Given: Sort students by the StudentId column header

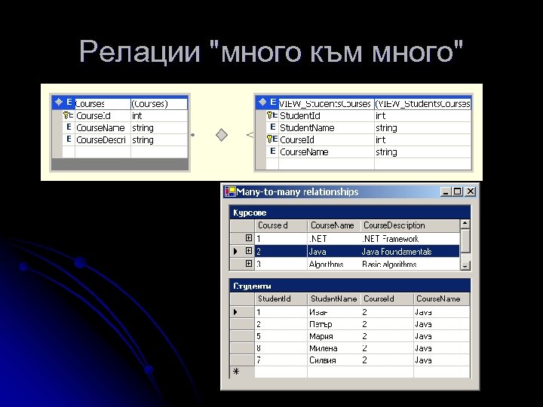Looking at the screenshot, I should click(x=281, y=299).
